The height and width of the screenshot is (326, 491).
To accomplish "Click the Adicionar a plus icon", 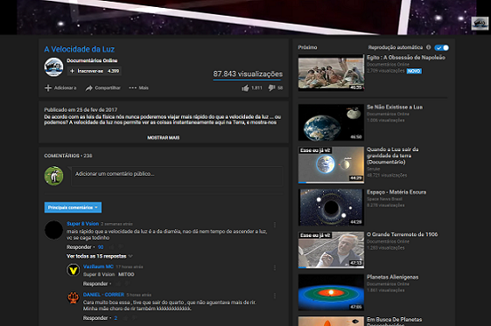I will pyautogui.click(x=48, y=88).
